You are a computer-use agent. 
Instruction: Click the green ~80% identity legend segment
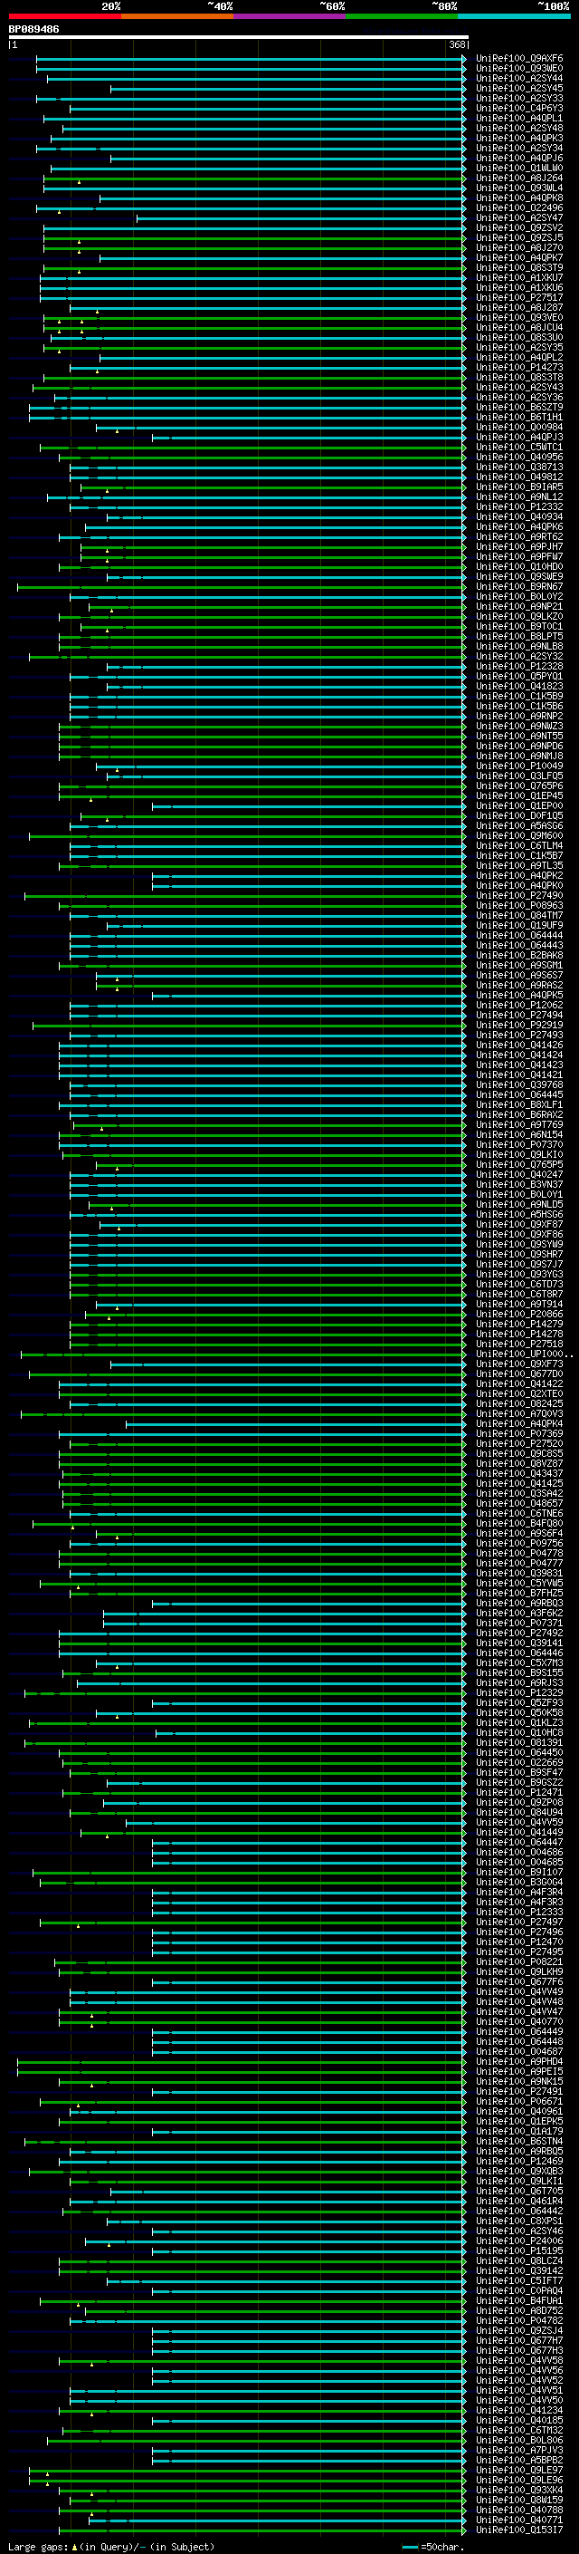pyautogui.click(x=402, y=16)
